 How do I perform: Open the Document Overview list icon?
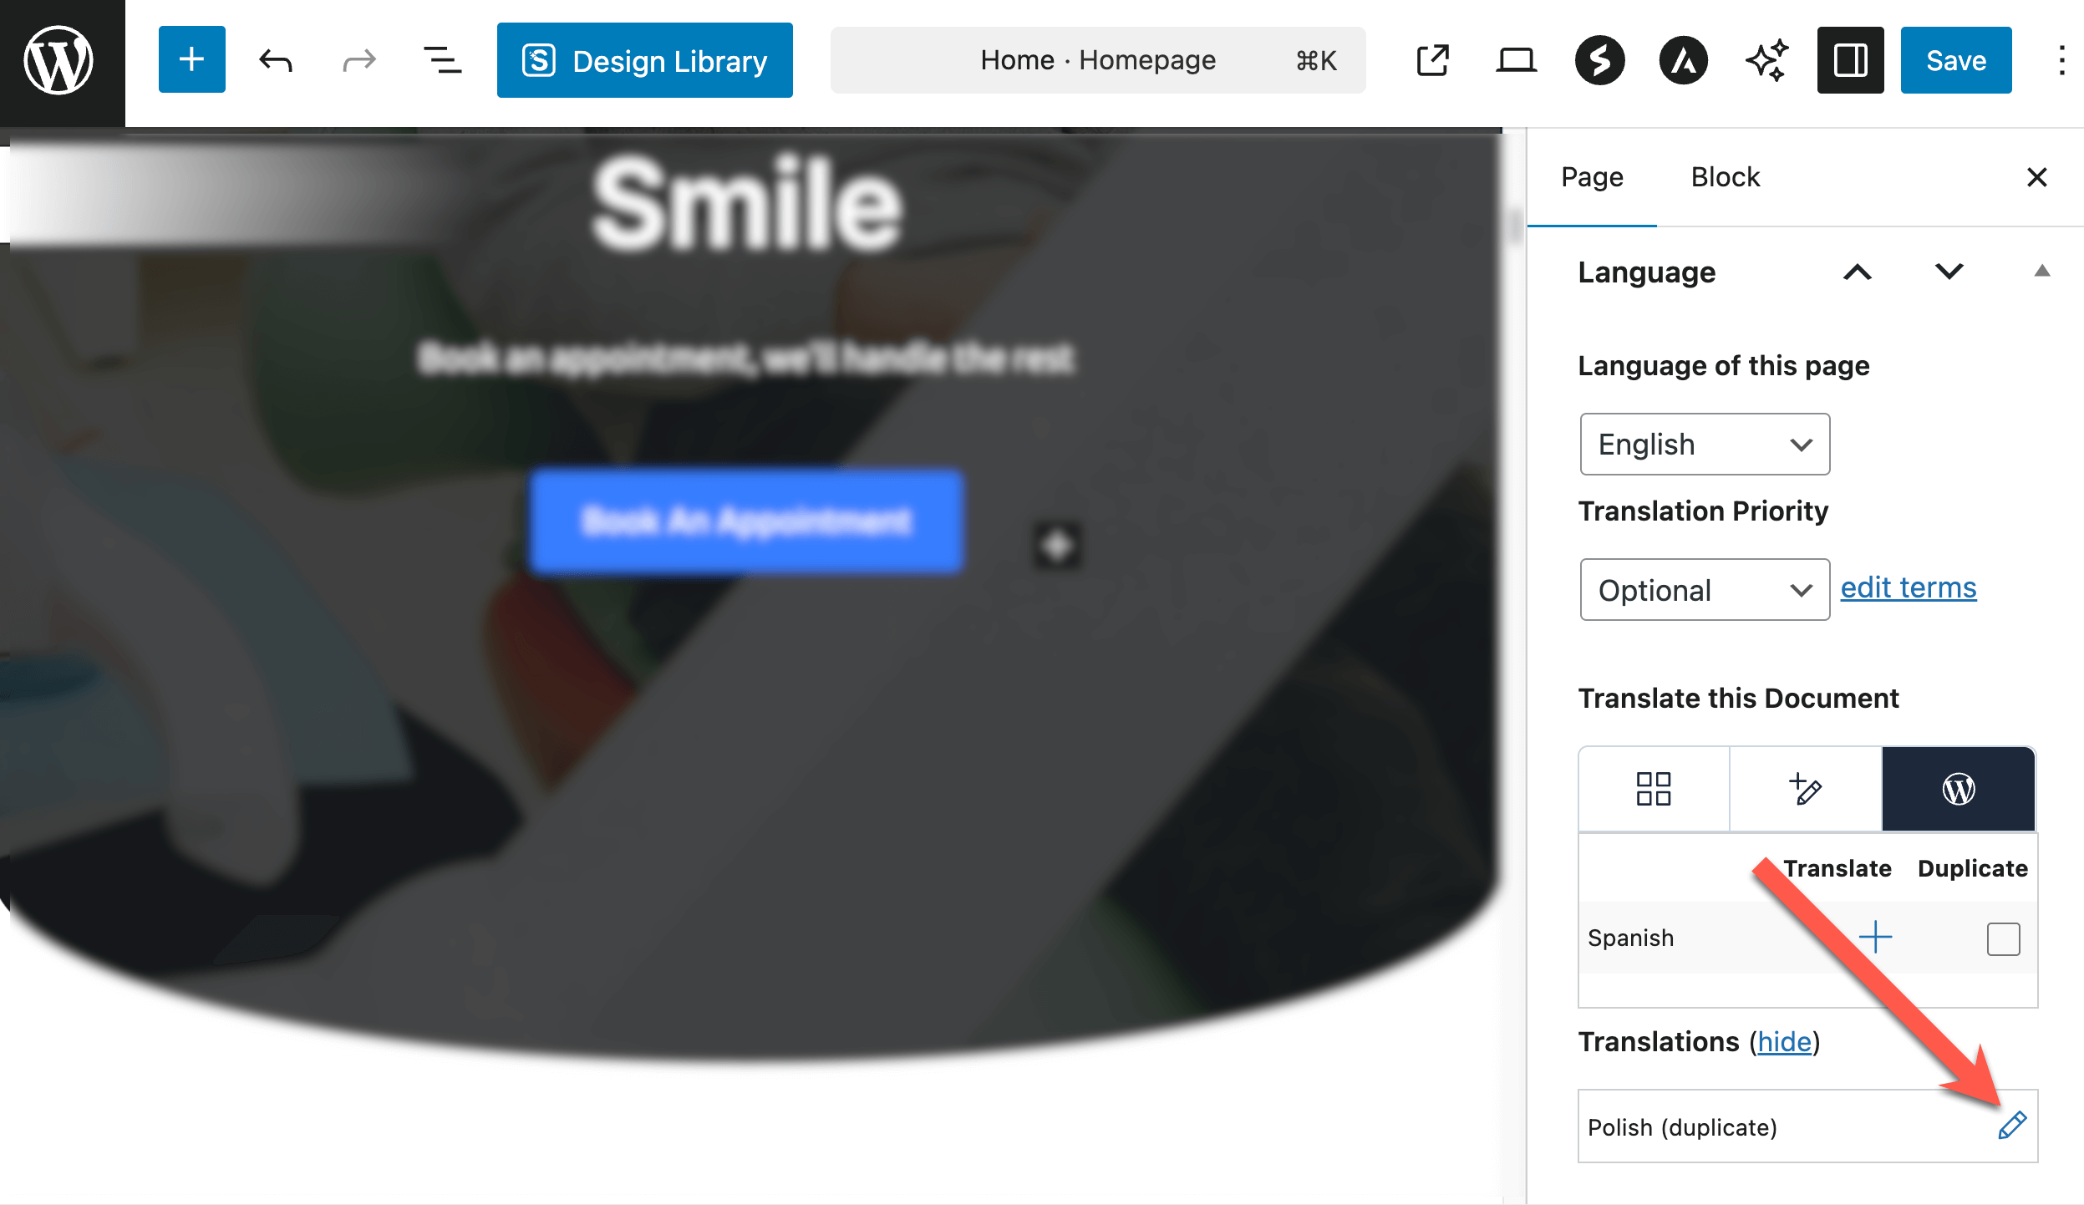click(x=442, y=60)
